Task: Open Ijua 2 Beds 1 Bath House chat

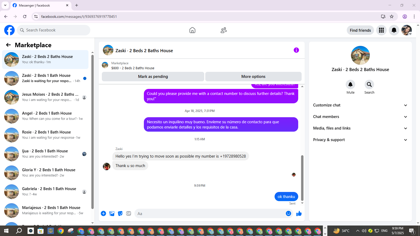Action: [x=45, y=154]
